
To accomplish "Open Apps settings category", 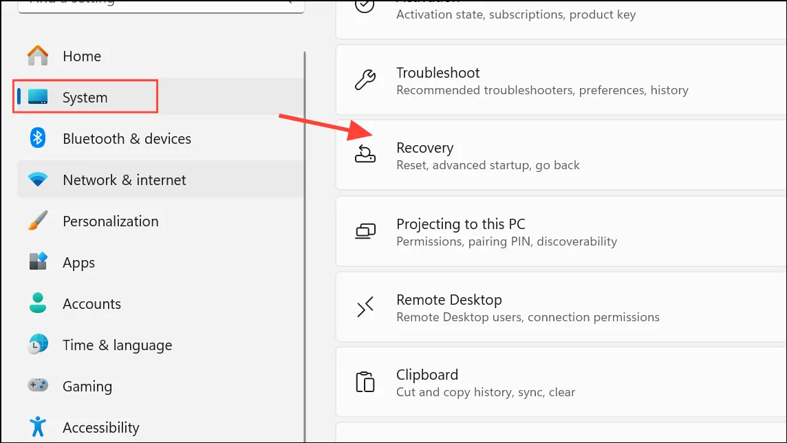I will (160, 262).
